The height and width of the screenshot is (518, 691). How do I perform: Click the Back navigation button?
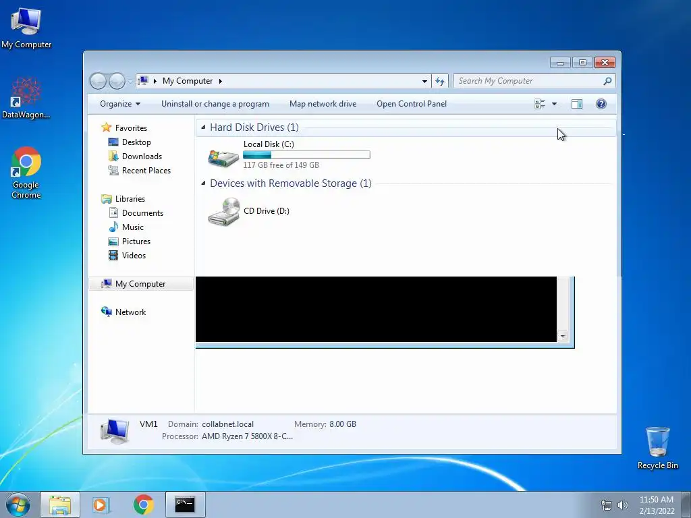click(x=99, y=81)
